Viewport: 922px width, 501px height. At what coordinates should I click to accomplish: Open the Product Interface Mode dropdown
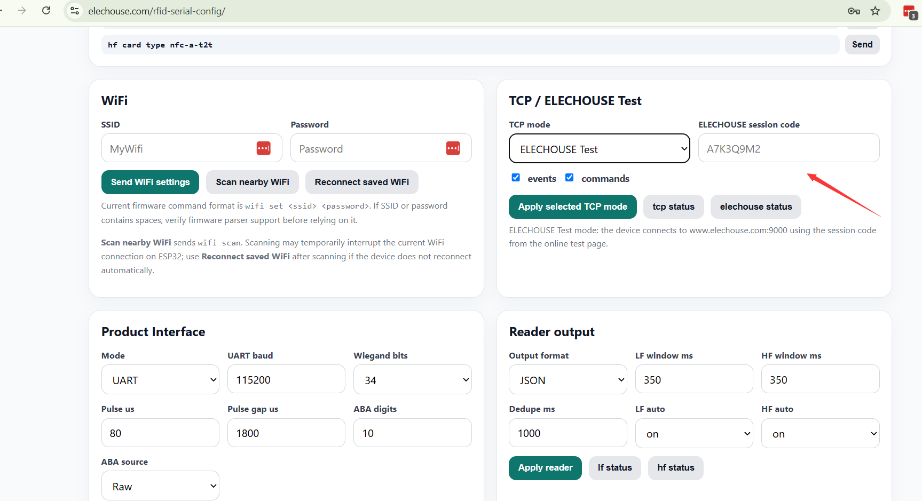[x=160, y=379]
